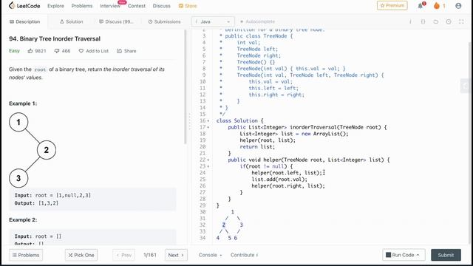Image resolution: width=473 pixels, height=266 pixels.
Task: Click the curly braces format icon
Action: click(423, 21)
